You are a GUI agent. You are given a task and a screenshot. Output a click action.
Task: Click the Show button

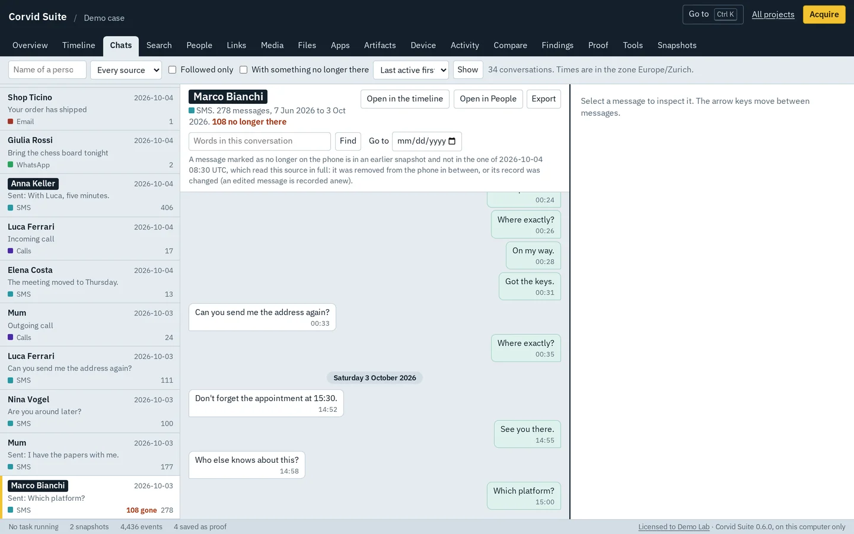click(468, 70)
